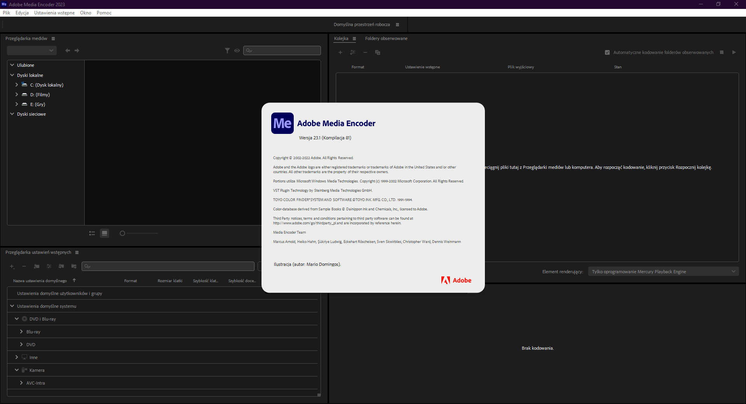746x404 pixels.
Task: Select the D: (Filmy) drive
Action: [x=40, y=95]
